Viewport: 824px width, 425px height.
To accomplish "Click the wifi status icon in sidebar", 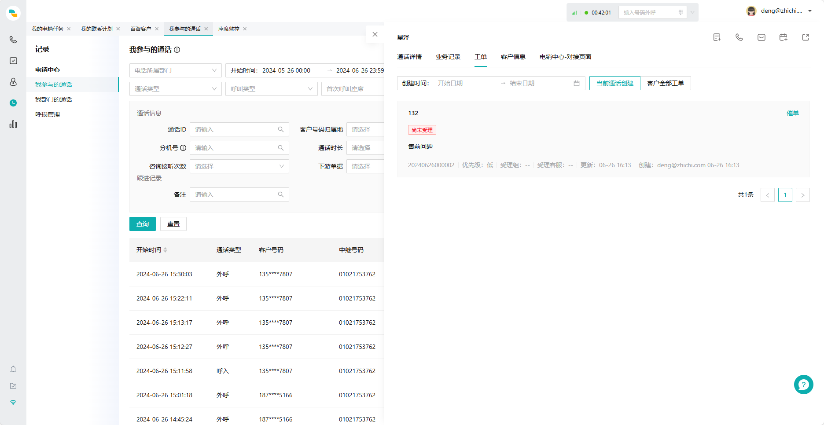I will (13, 402).
